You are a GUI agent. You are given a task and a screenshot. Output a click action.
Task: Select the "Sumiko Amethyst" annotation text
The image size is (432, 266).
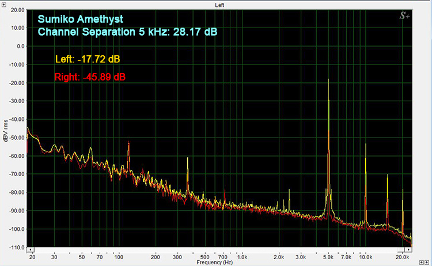click(x=80, y=20)
